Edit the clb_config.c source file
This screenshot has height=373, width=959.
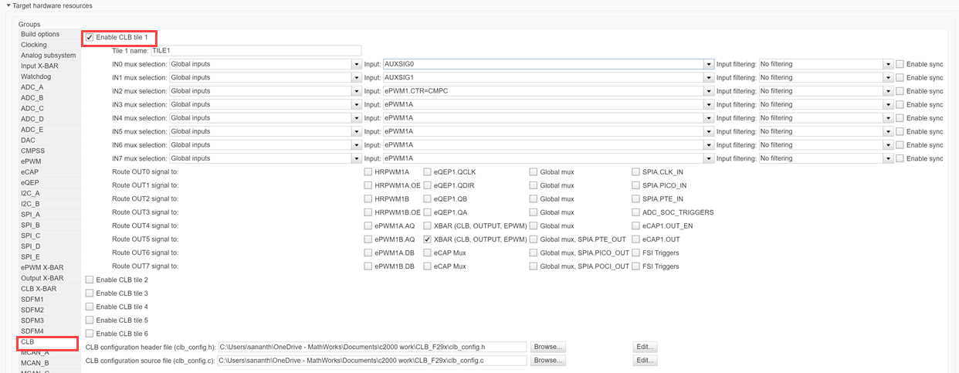[x=645, y=361]
